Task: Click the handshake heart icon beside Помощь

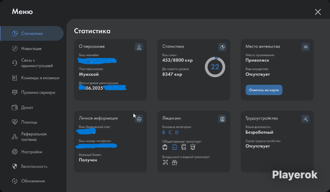Action: (15, 122)
